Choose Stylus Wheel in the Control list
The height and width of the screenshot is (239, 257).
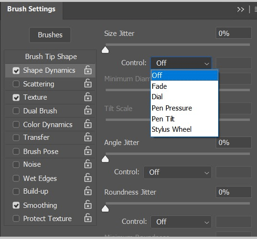pos(184,129)
